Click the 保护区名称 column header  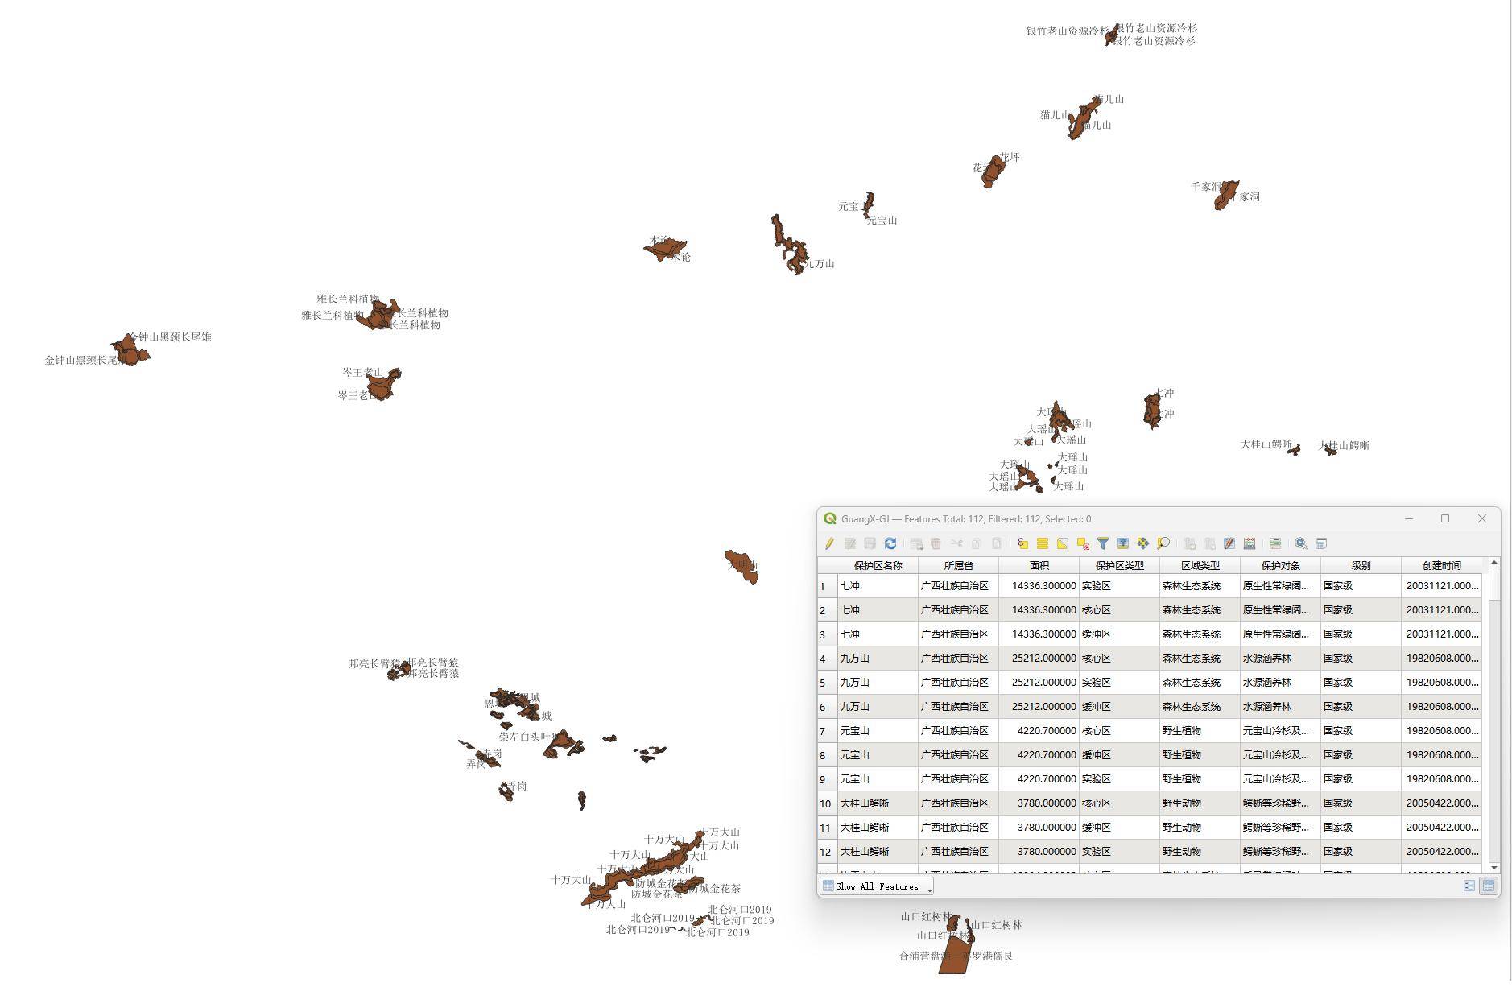tap(878, 565)
